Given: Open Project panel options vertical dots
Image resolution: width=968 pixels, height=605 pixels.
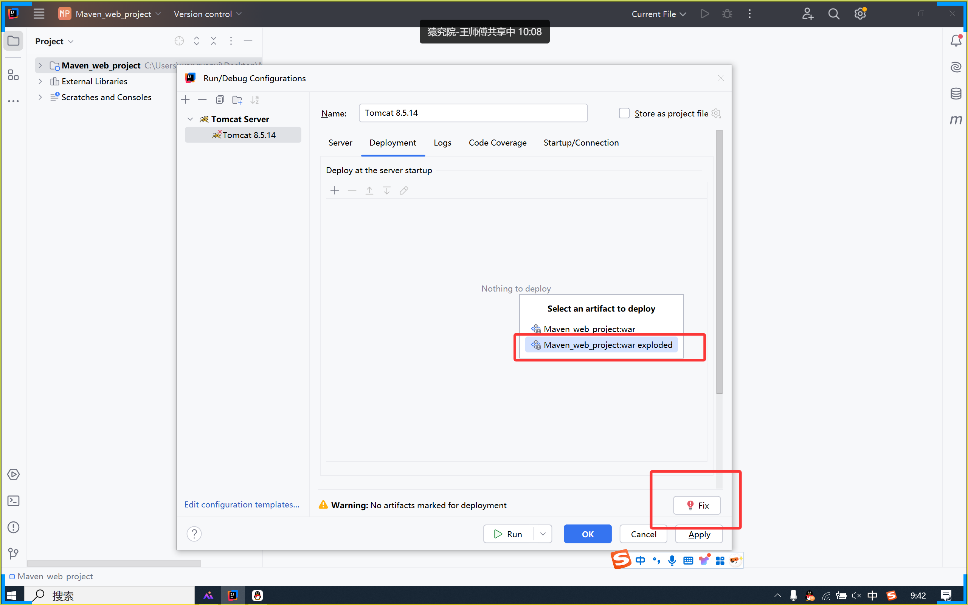Looking at the screenshot, I should pyautogui.click(x=231, y=41).
